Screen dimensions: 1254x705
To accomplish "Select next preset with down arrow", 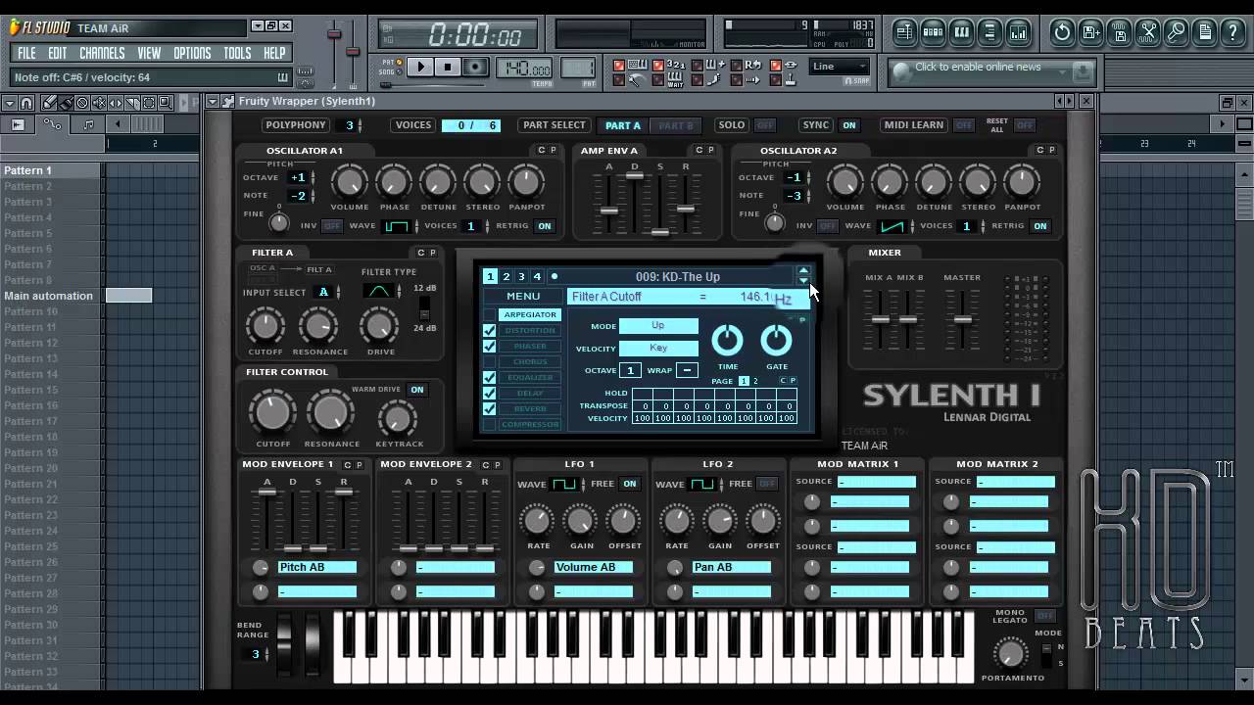I will click(x=803, y=281).
